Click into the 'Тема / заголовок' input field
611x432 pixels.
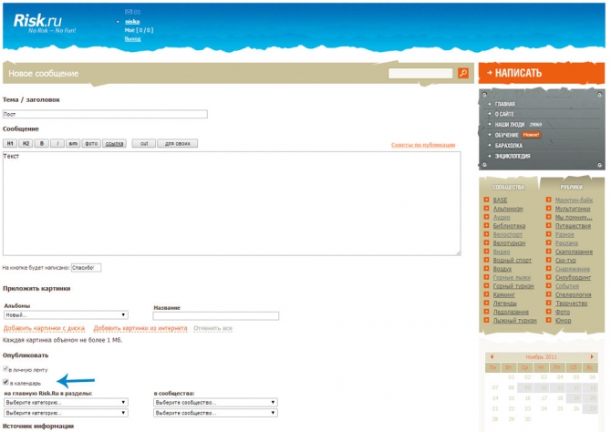[x=105, y=114]
